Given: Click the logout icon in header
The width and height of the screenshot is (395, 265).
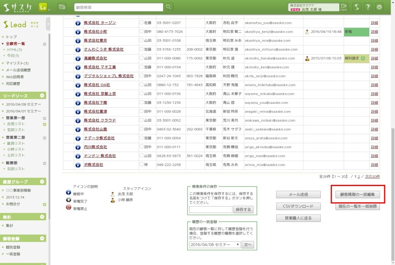Looking at the screenshot, I should [x=344, y=7].
